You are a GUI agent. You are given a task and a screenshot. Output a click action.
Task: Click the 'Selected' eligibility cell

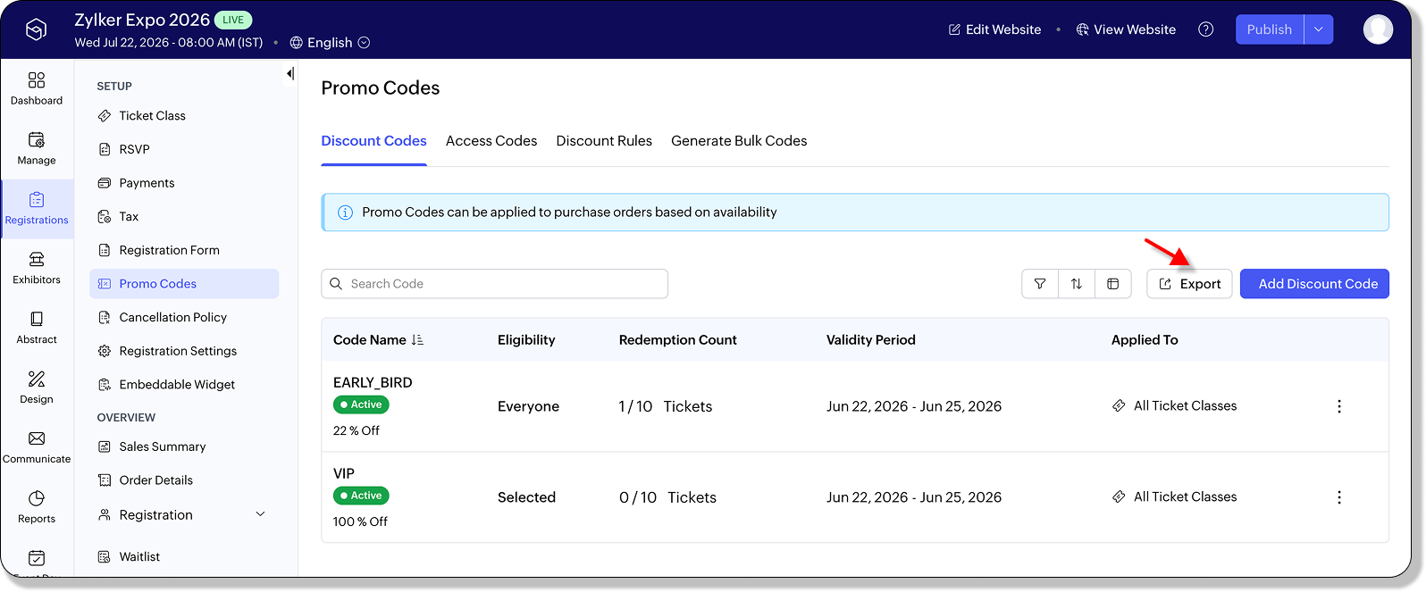[x=526, y=497]
